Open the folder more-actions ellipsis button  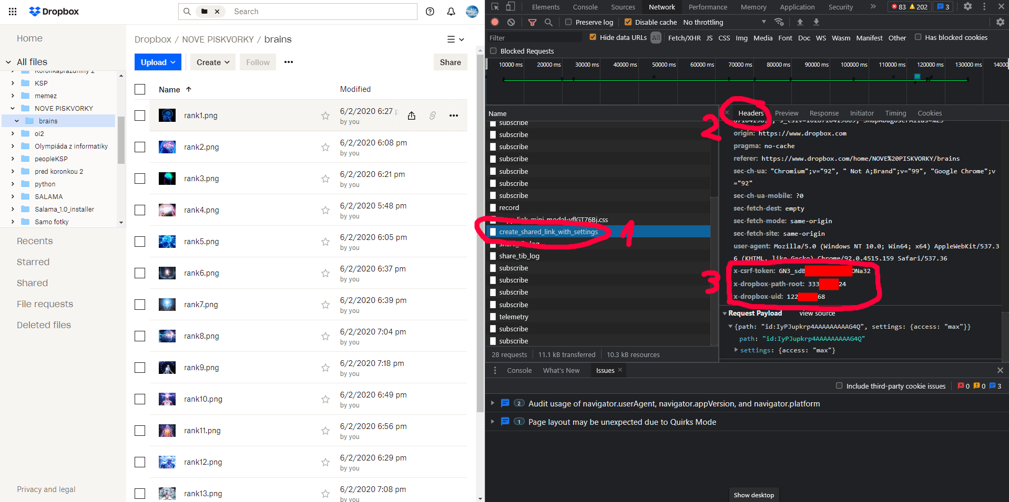tap(289, 62)
